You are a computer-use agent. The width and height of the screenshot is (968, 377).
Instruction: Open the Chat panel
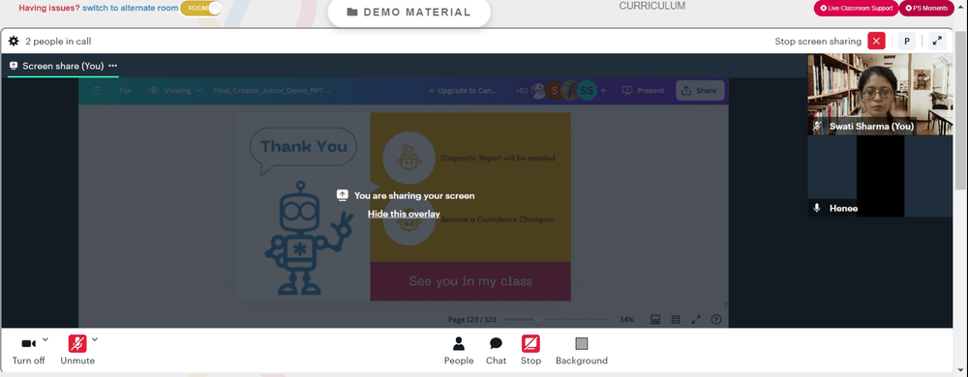point(496,351)
